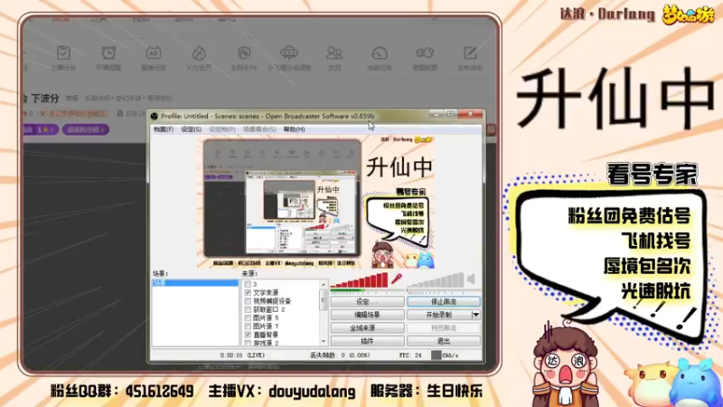Click the OBS logo in the title bar
The height and width of the screenshot is (407, 723).
(155, 117)
